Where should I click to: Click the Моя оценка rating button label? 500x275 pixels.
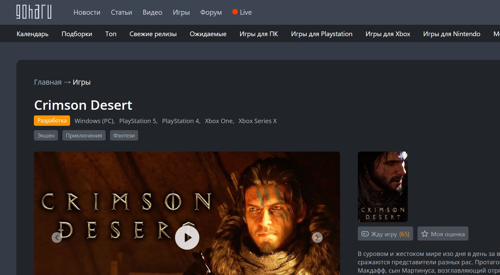[x=448, y=234]
